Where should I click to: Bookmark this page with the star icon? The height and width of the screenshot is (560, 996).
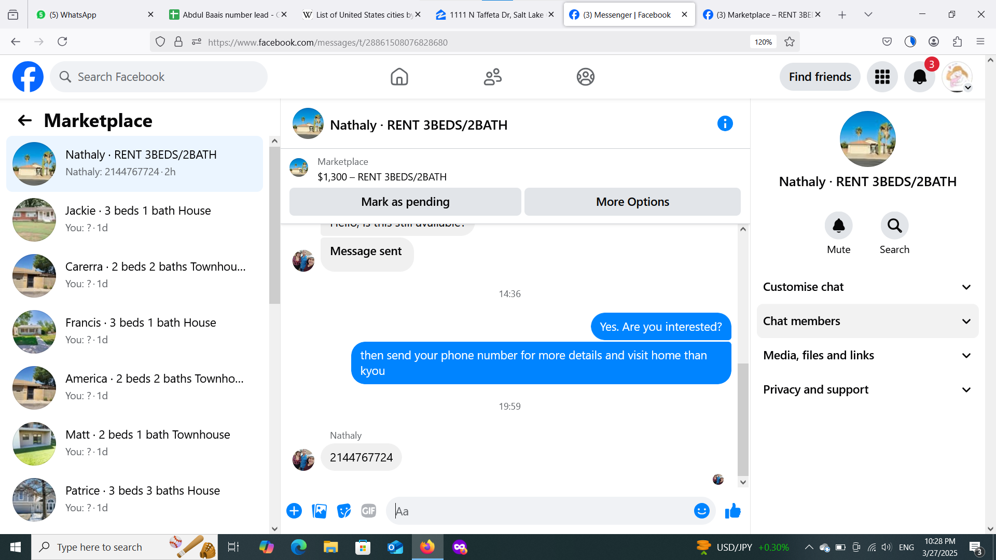(x=790, y=42)
